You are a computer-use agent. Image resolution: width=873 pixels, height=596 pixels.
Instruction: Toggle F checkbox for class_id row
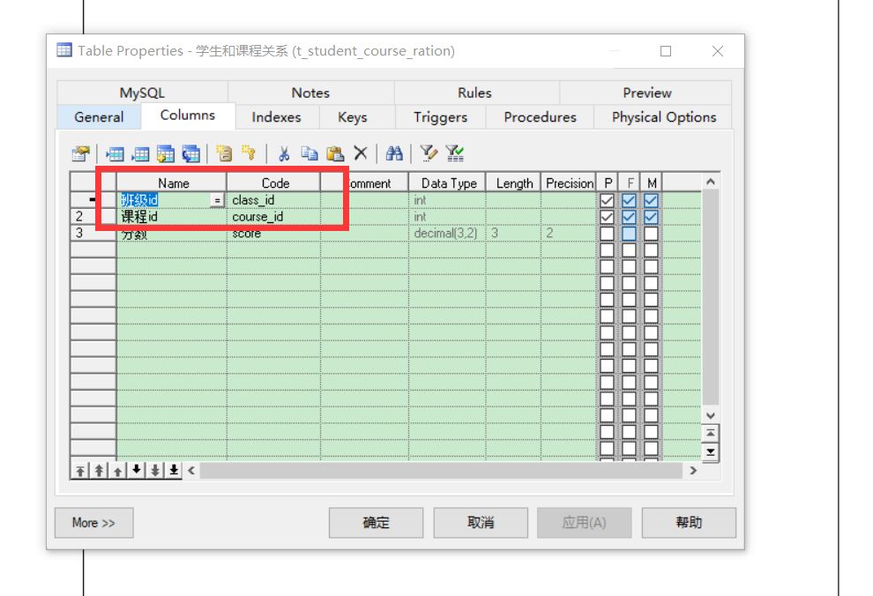[x=629, y=200]
